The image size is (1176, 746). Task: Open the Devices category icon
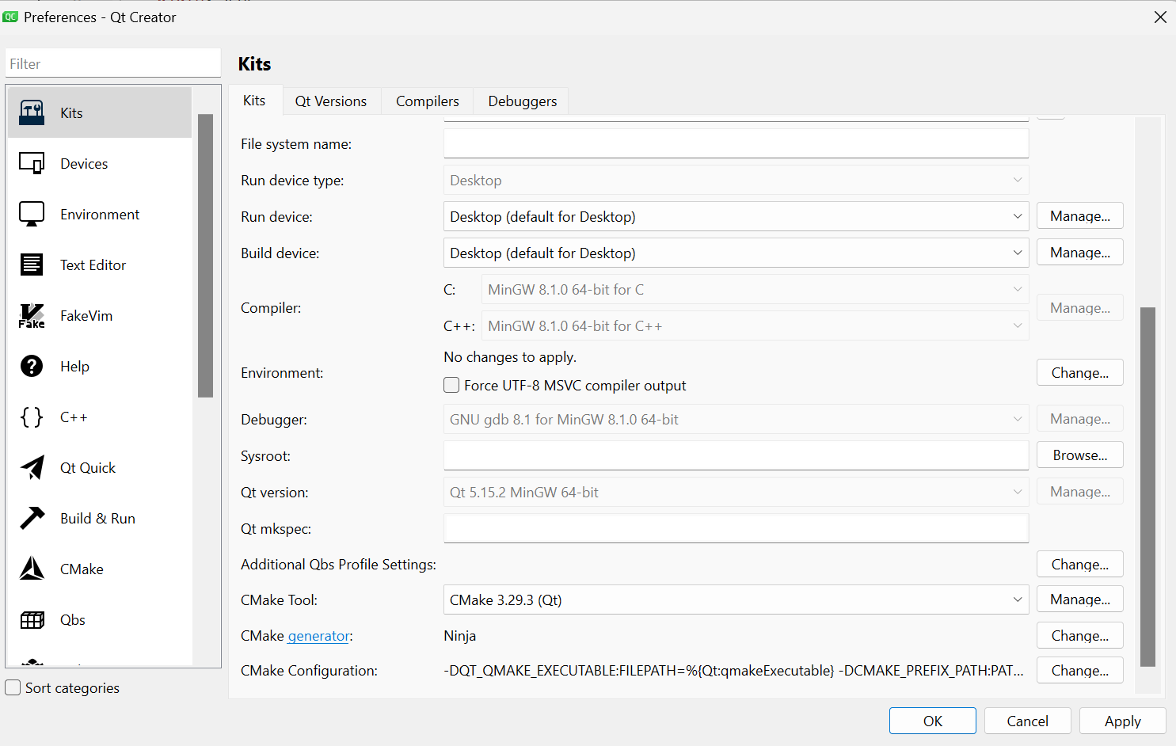click(x=32, y=163)
